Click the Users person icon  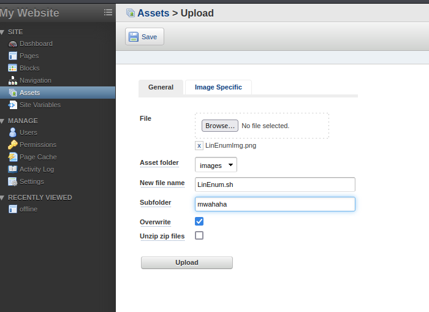coord(13,132)
